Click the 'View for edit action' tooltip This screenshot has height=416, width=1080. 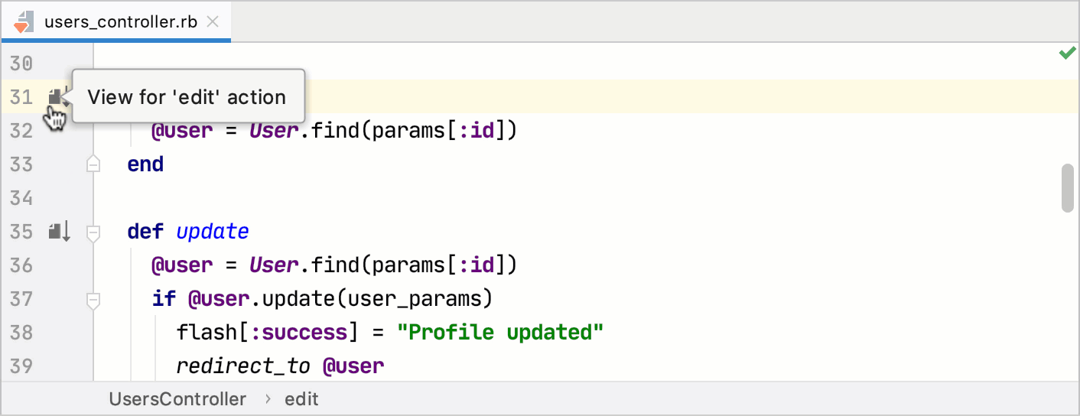187,97
